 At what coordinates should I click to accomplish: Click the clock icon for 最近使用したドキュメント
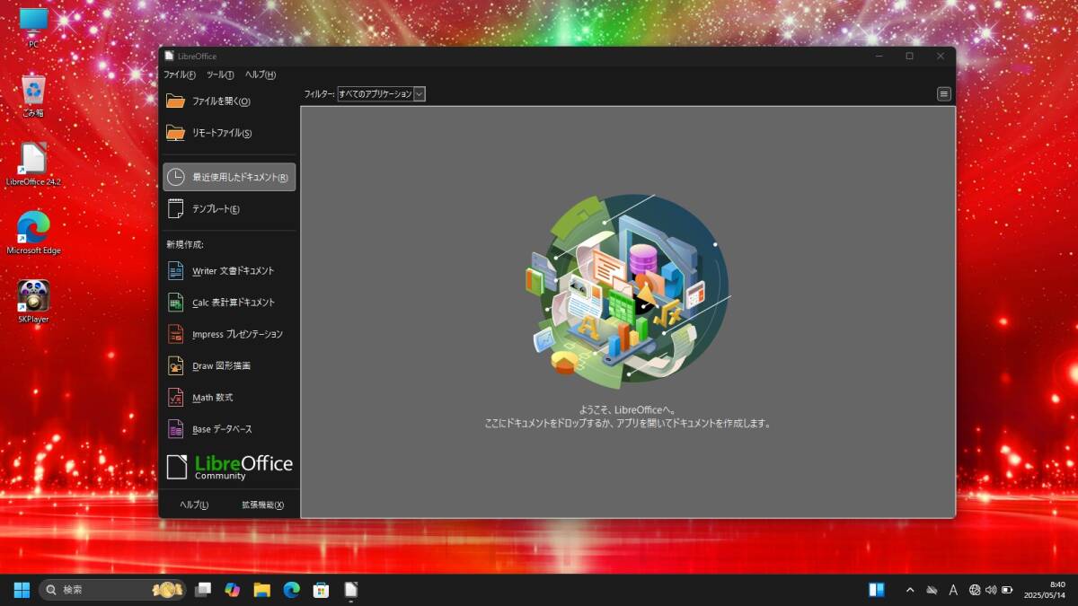point(176,177)
